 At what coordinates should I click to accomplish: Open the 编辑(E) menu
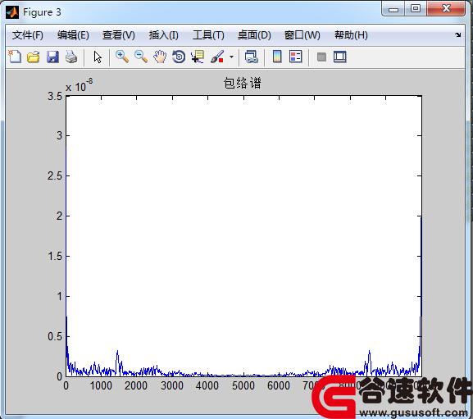pos(73,35)
